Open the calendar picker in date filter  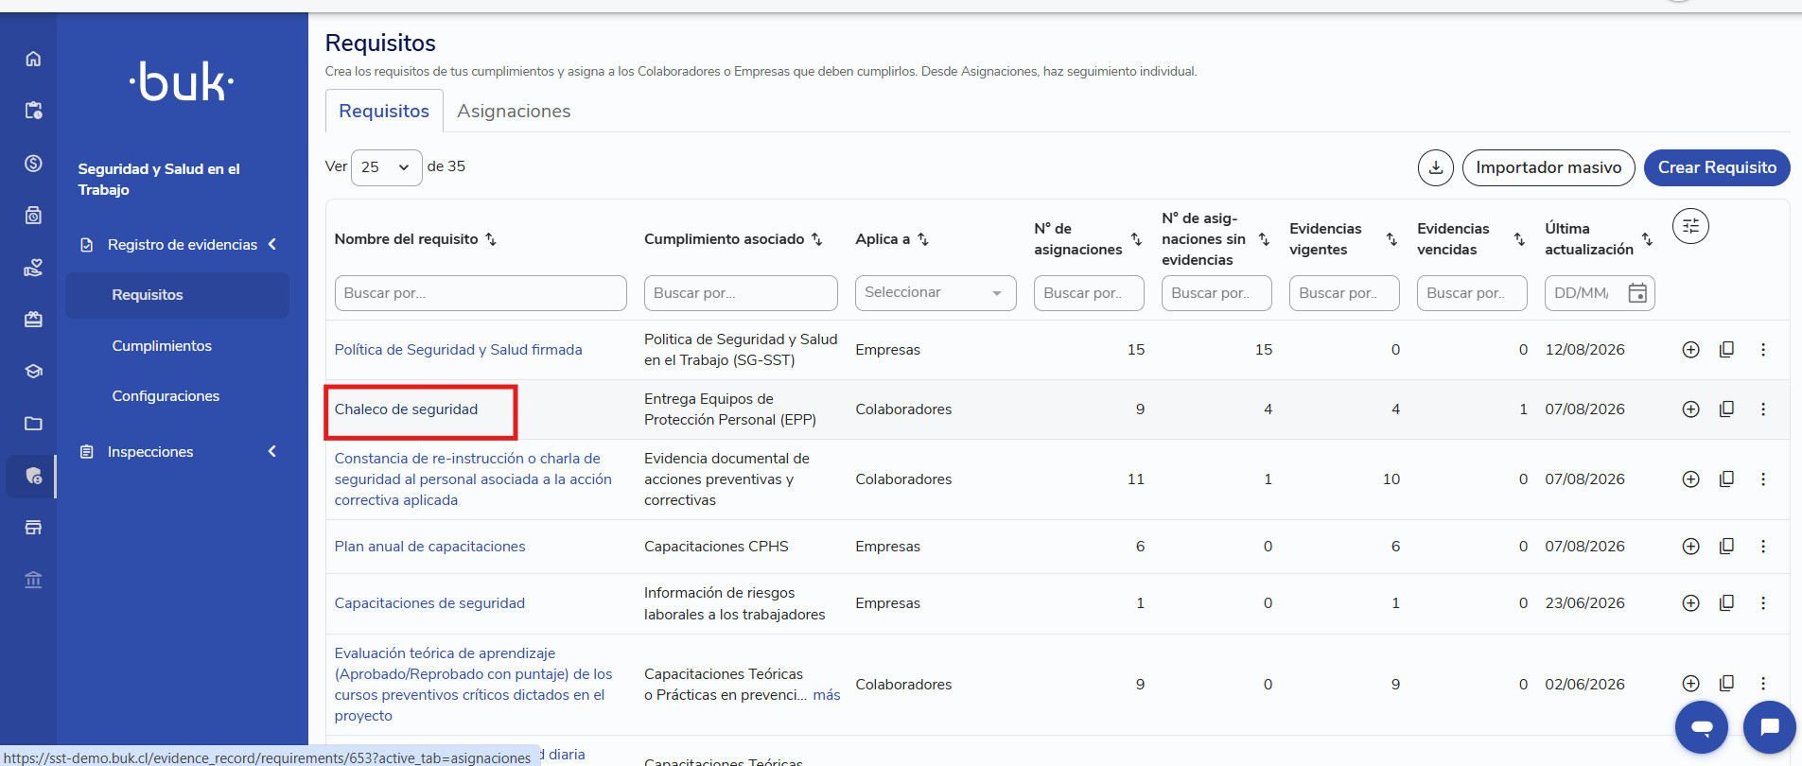(x=1637, y=293)
